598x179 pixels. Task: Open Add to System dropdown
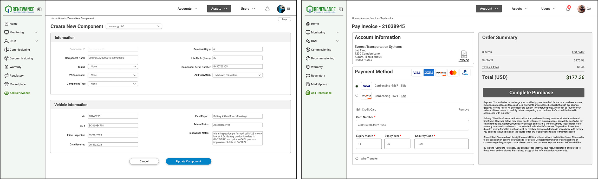click(x=237, y=75)
